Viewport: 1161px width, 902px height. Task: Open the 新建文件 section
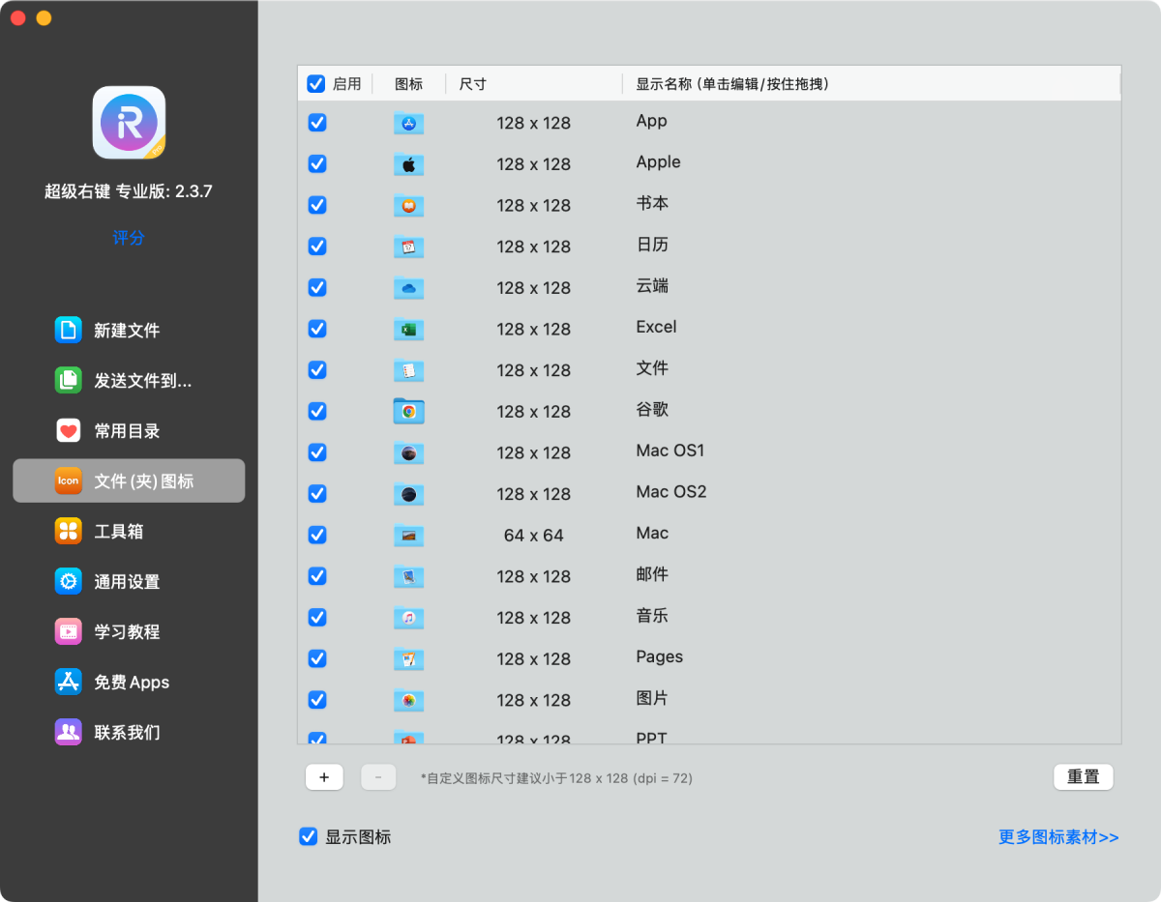(129, 331)
